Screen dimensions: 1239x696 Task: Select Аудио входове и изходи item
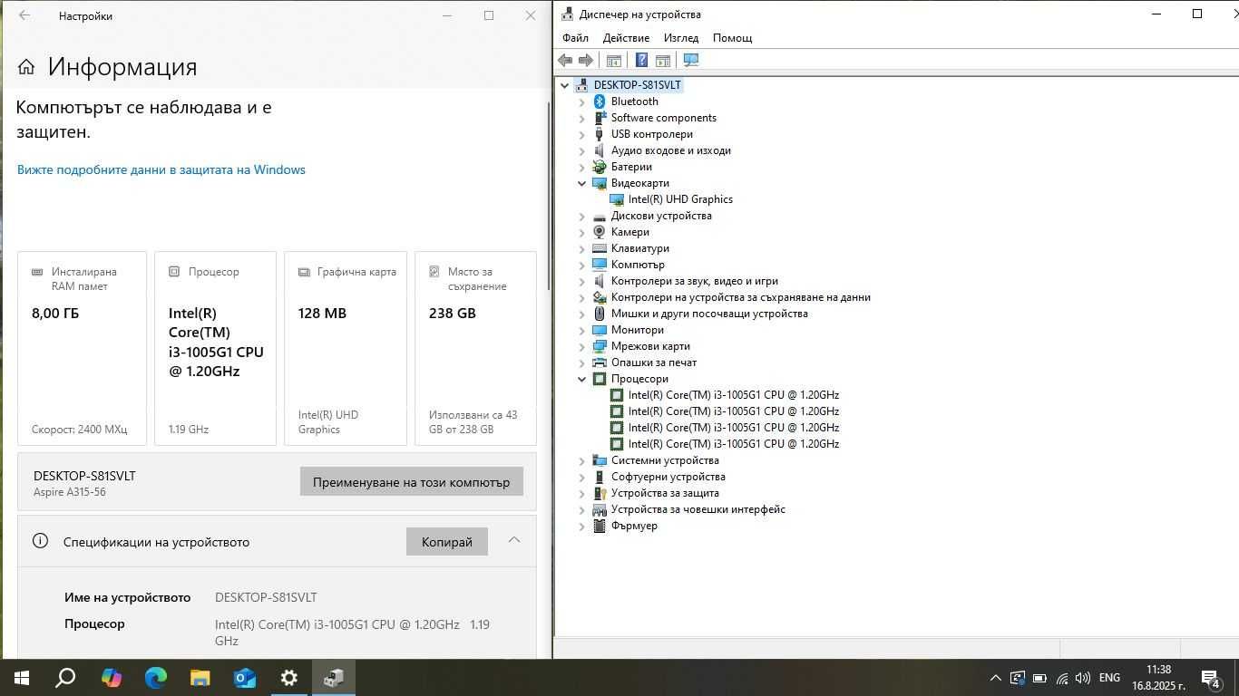(671, 150)
